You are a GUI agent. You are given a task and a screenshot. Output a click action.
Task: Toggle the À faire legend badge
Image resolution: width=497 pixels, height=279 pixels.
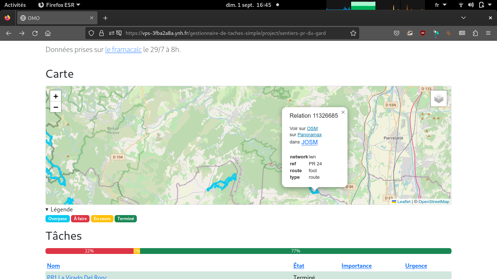(80, 219)
